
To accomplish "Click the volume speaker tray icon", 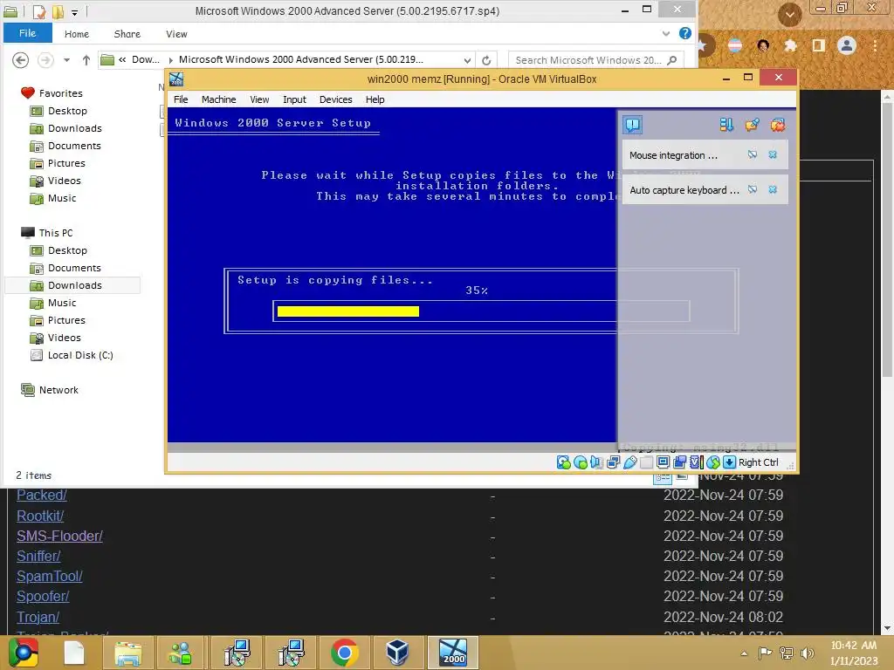I will point(806,653).
